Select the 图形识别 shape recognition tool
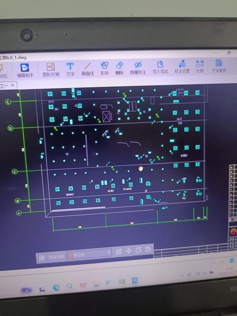 click(51, 70)
